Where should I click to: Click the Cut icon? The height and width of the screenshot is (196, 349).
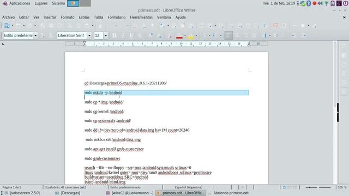70,26
